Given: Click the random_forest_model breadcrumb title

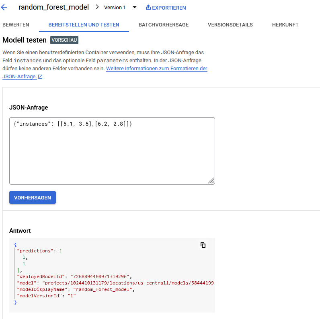Looking at the screenshot, I should 53,7.
